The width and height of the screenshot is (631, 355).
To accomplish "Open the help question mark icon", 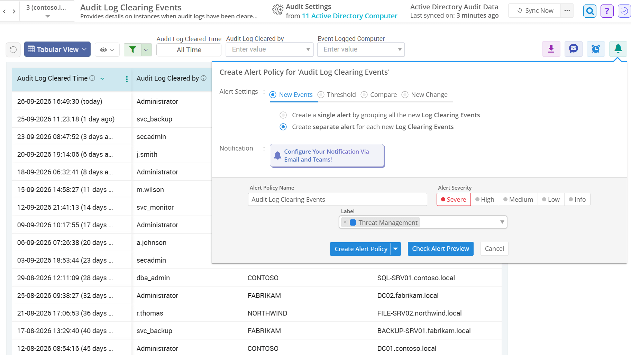I will click(x=607, y=11).
